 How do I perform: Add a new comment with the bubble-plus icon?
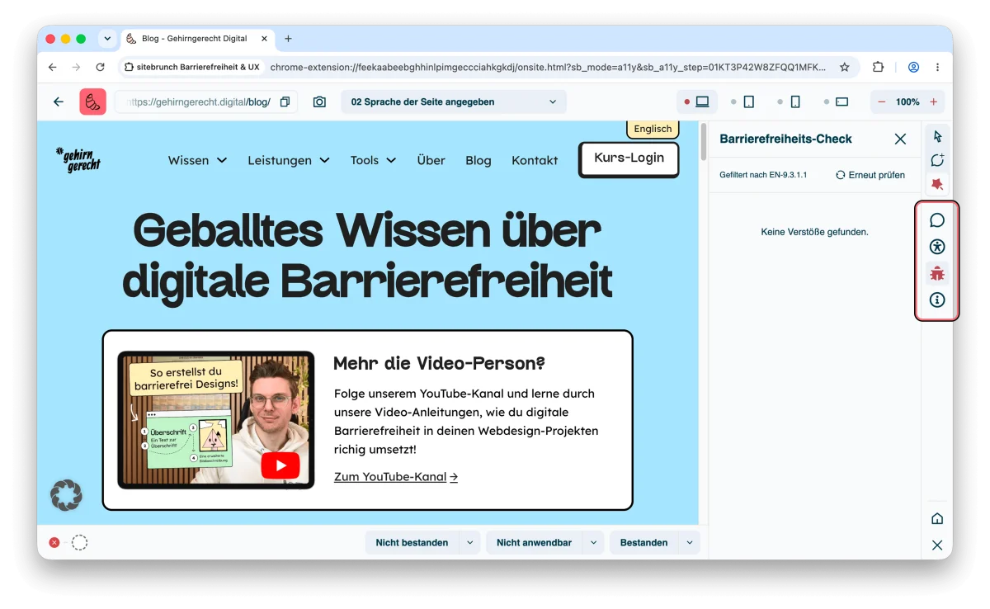tap(937, 160)
